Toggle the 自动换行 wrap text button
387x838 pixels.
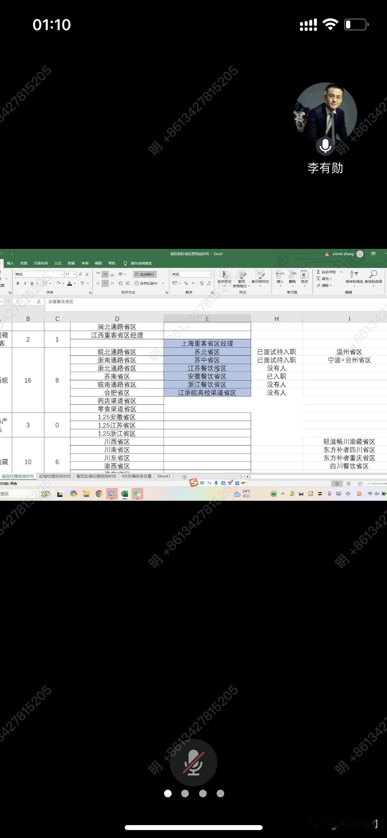(145, 274)
